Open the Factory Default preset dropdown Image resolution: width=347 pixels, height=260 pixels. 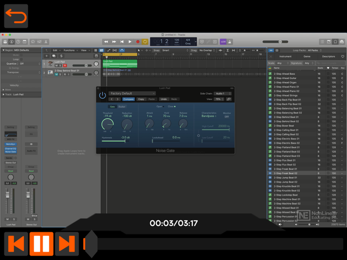pyautogui.click(x=132, y=93)
